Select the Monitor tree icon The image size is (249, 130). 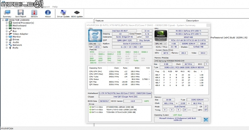10,37
